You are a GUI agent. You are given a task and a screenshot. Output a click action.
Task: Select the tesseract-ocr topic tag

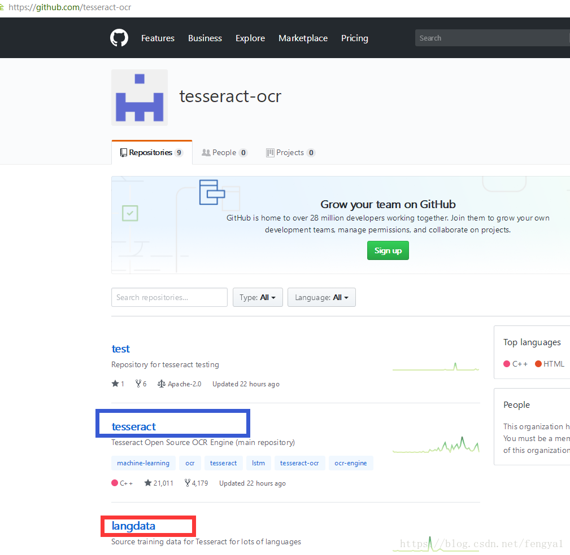(299, 463)
